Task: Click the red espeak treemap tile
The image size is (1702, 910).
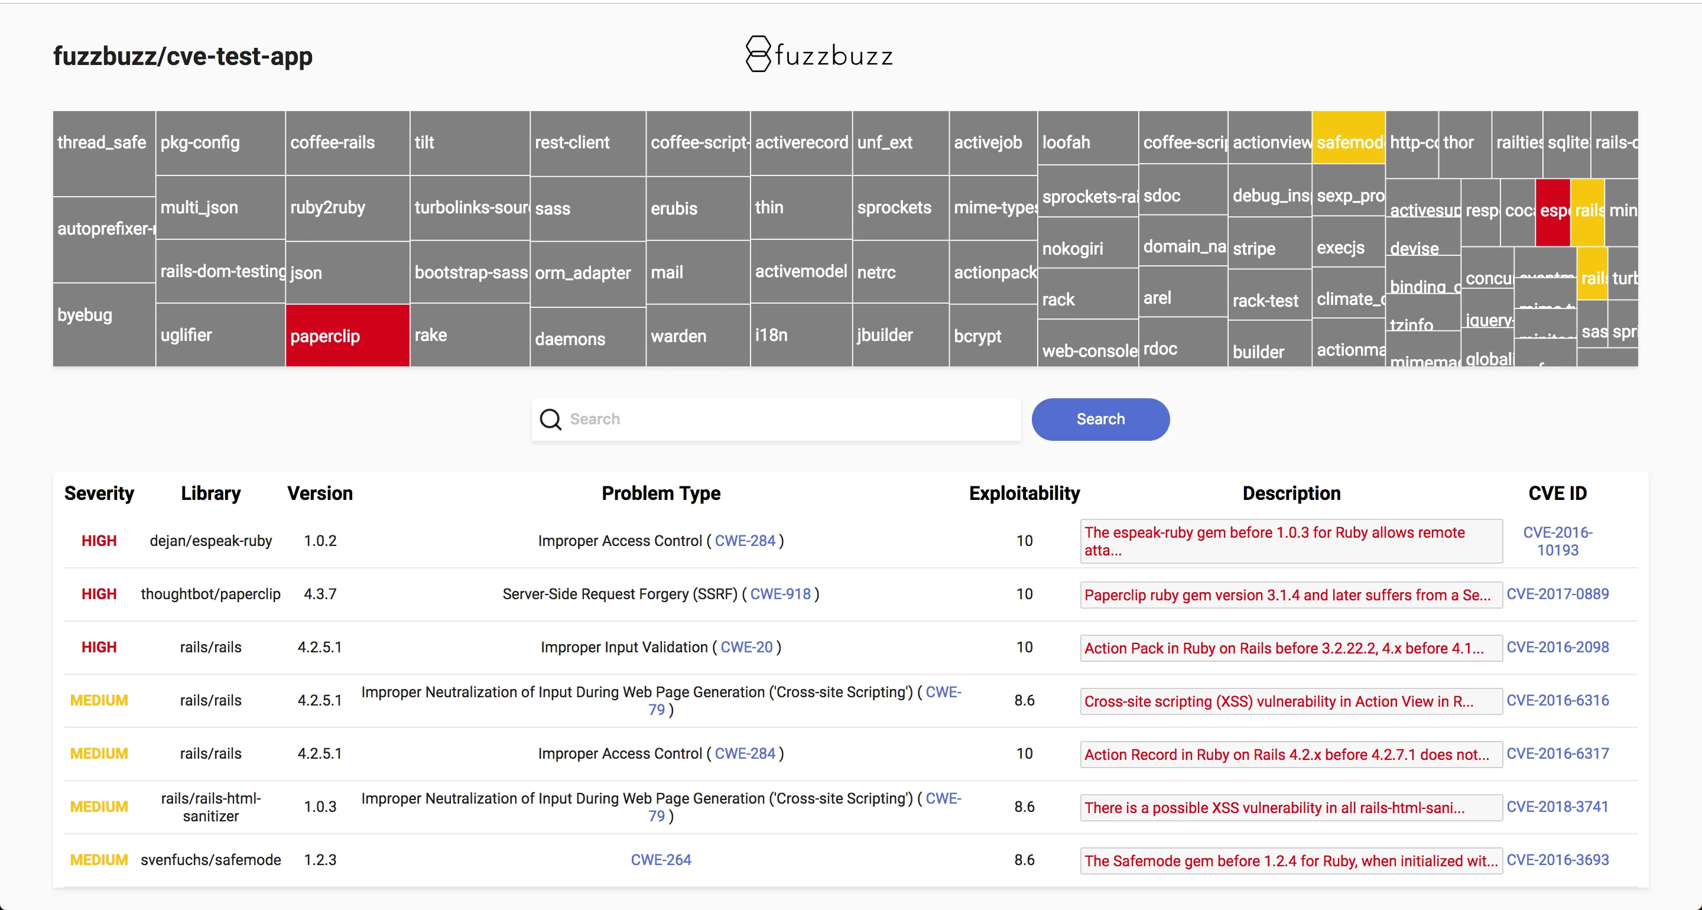Action: click(1552, 212)
